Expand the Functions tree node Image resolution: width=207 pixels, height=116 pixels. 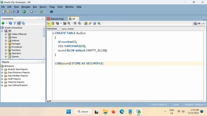[x=6, y=50]
